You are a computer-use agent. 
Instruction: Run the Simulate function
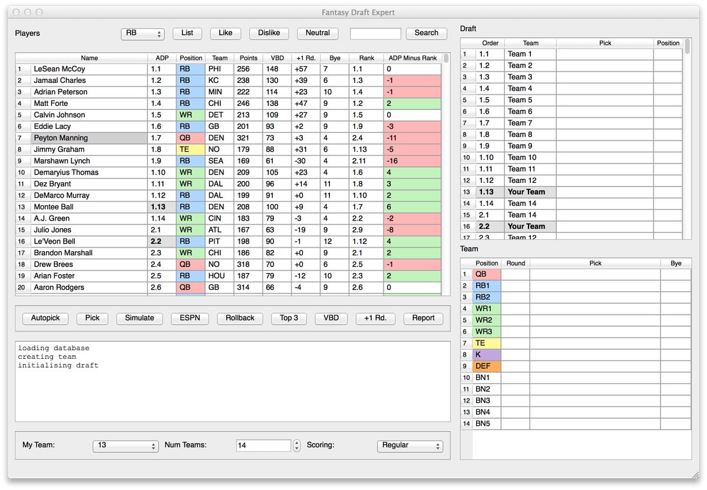click(x=139, y=318)
